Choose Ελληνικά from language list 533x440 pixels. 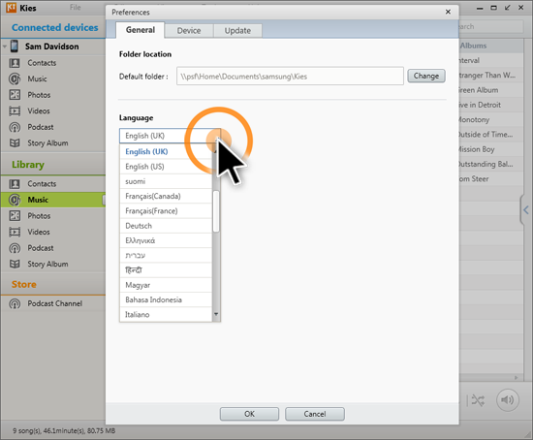click(x=166, y=240)
